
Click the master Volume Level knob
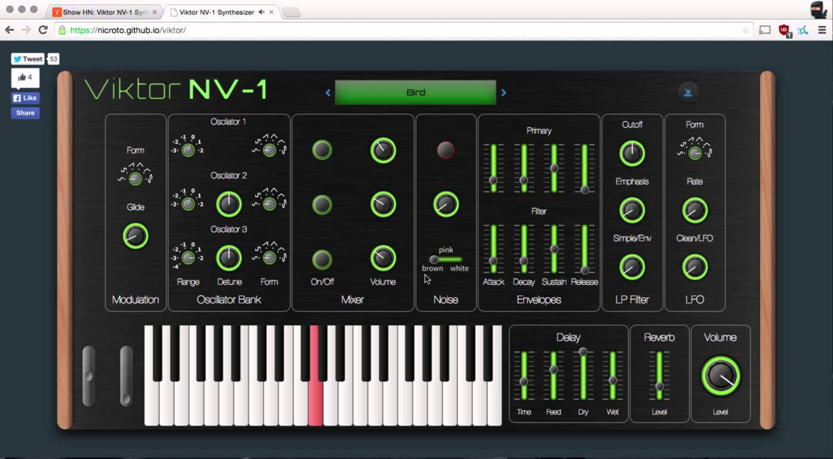pos(720,376)
